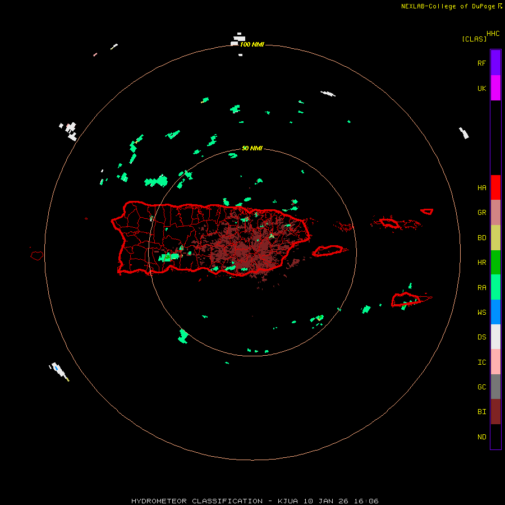
Task: Click the DS white legend swatch
Action: (x=495, y=337)
